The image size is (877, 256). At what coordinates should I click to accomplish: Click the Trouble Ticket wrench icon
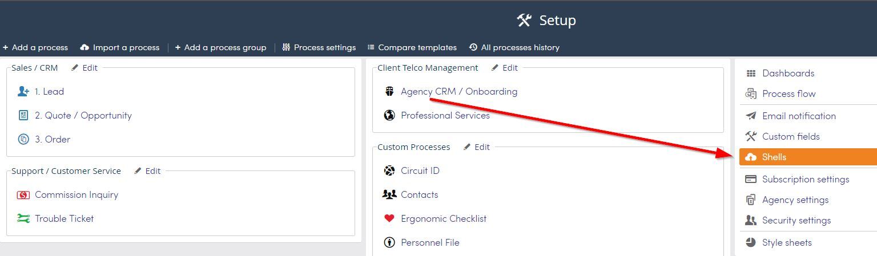pyautogui.click(x=23, y=218)
